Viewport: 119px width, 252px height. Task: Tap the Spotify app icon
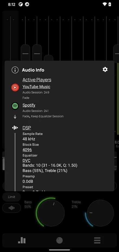pyautogui.click(x=15, y=106)
